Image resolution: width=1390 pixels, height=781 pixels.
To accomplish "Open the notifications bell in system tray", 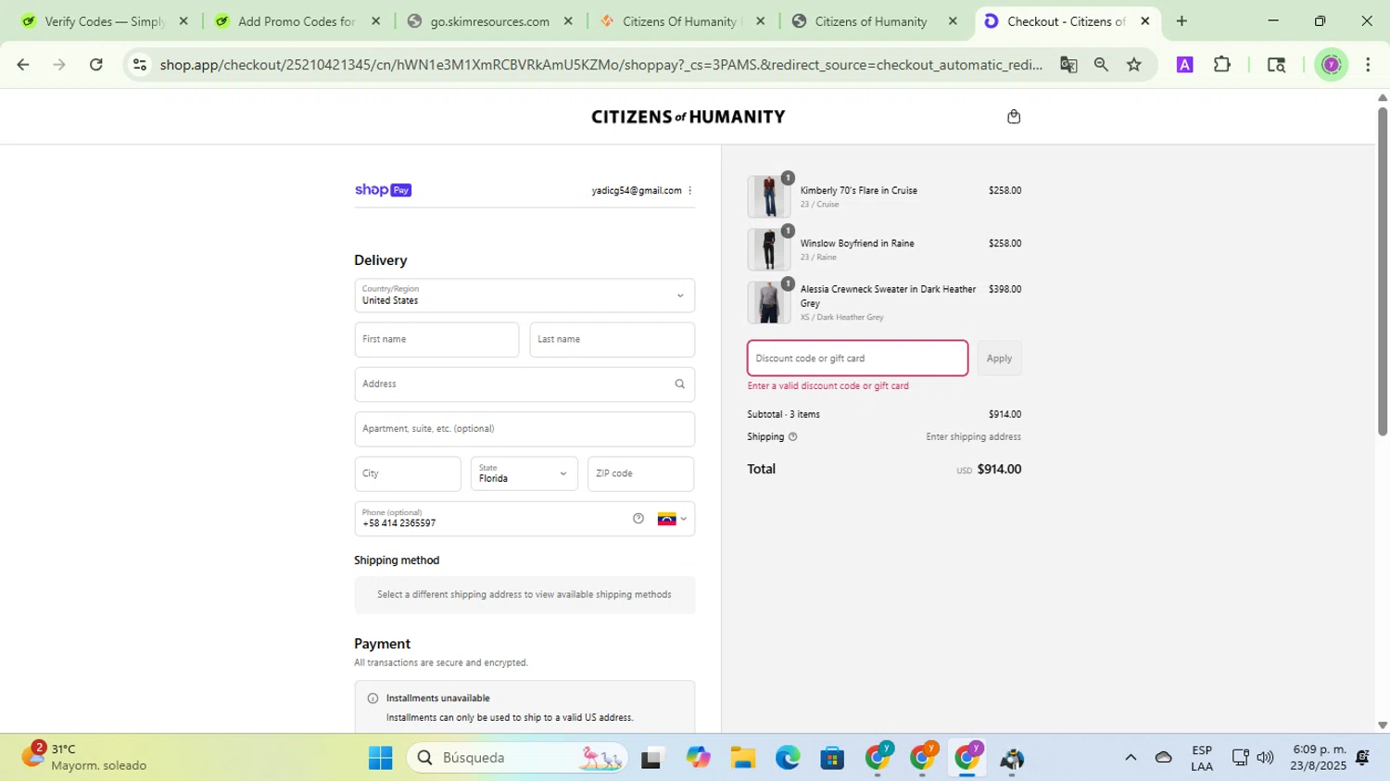I will (1363, 758).
